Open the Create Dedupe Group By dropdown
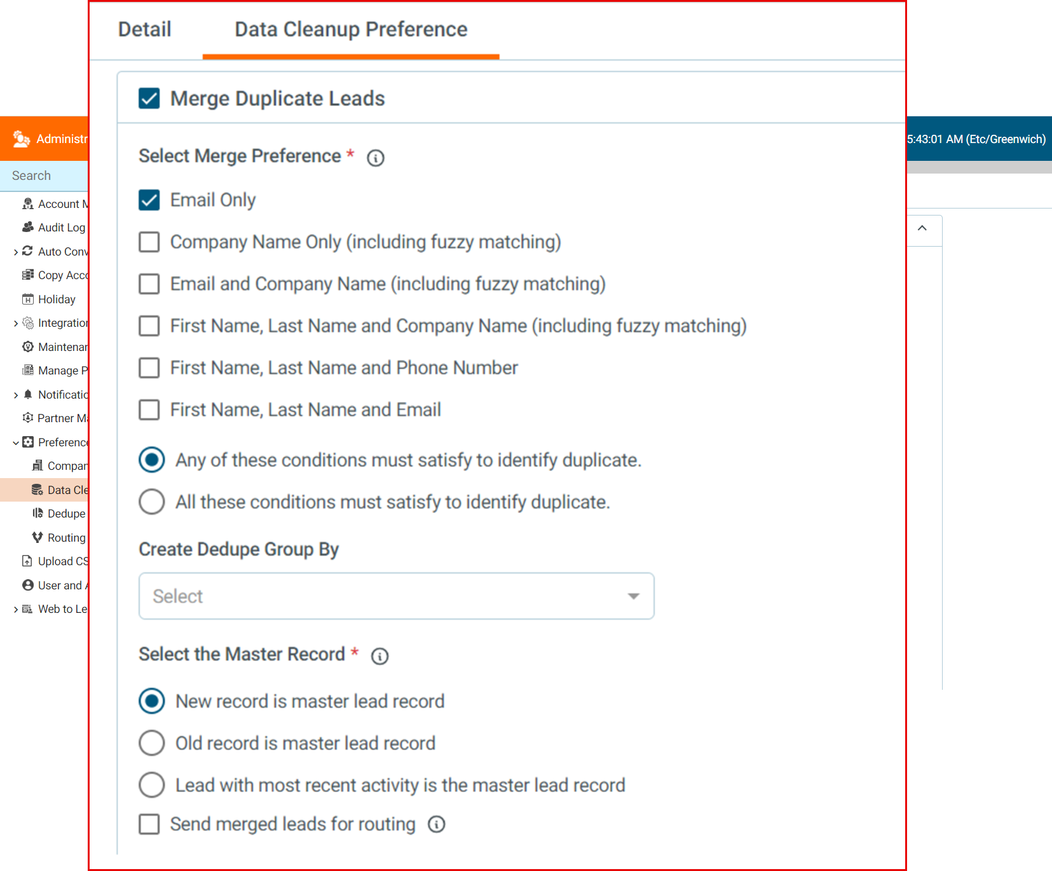Screen dimensions: 1052x871 pyautogui.click(x=397, y=596)
